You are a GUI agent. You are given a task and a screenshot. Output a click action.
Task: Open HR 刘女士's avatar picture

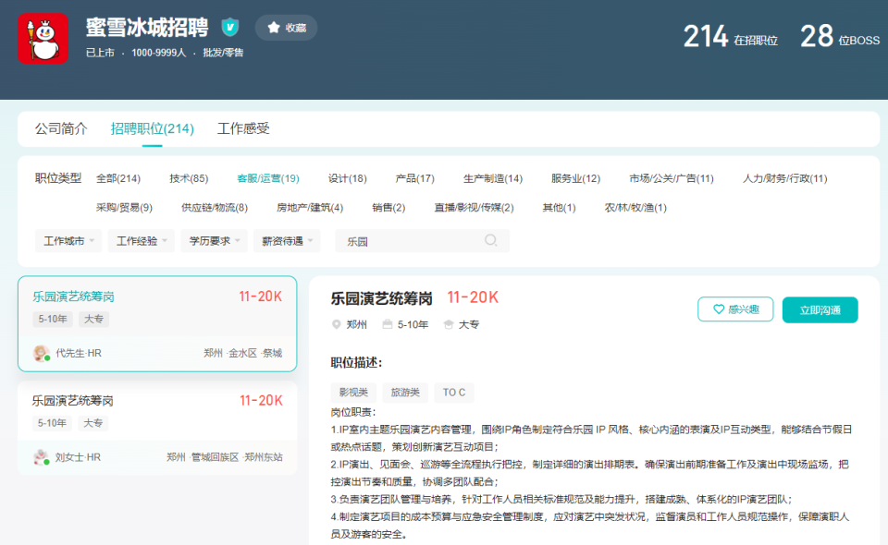39,456
